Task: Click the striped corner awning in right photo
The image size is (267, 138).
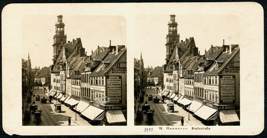Action: click(229, 116)
